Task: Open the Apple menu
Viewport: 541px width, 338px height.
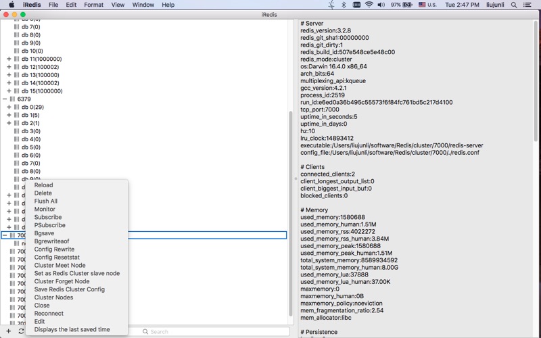Action: click(x=11, y=5)
